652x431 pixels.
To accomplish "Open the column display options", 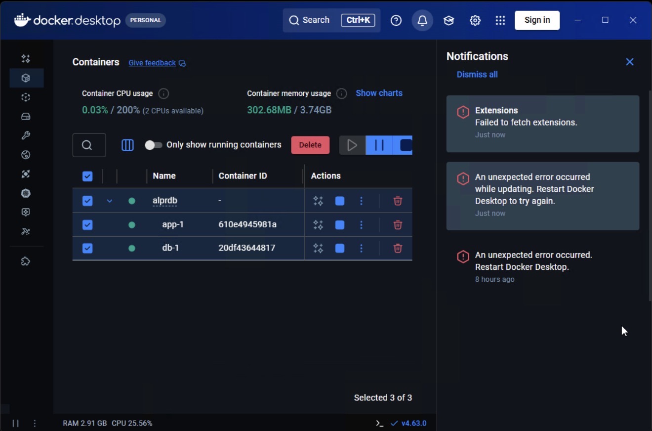I will [127, 145].
